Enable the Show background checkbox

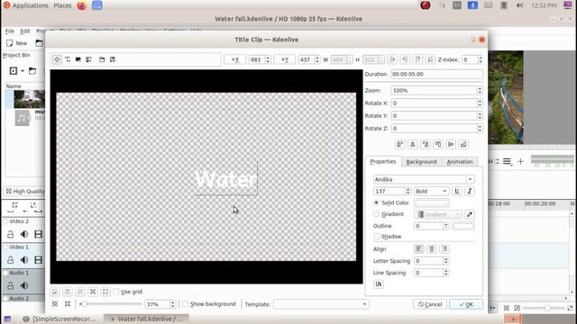pos(186,304)
